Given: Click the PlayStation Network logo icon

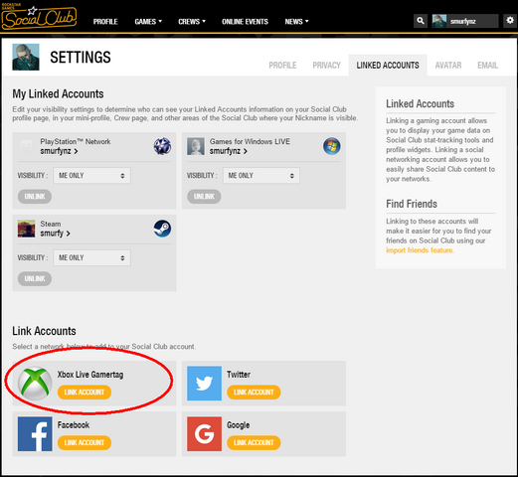Looking at the screenshot, I should coord(162,146).
